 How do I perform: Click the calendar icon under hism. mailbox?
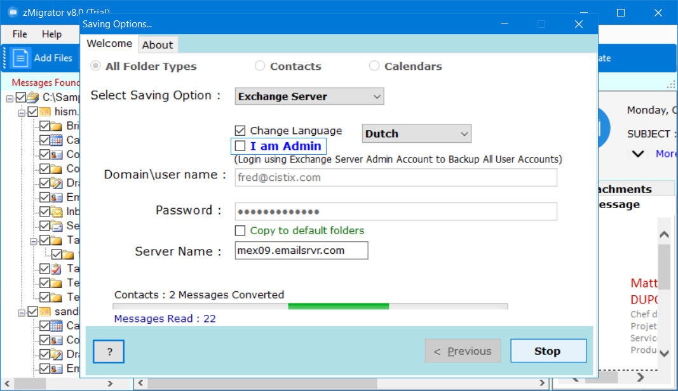tap(56, 140)
